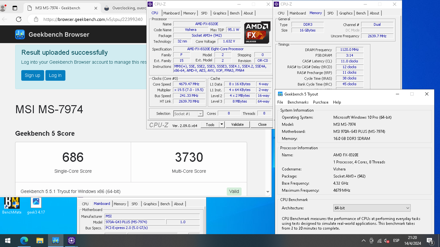Open the network tray icon
440x247 pixels.
click(379, 241)
